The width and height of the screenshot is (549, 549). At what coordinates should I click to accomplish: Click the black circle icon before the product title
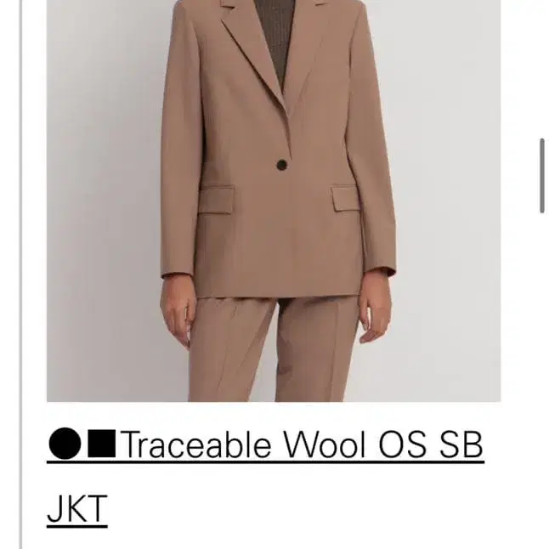(65, 444)
